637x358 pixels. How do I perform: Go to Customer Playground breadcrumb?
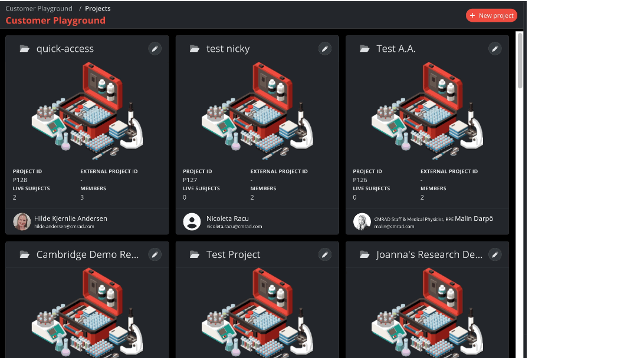pyautogui.click(x=39, y=8)
